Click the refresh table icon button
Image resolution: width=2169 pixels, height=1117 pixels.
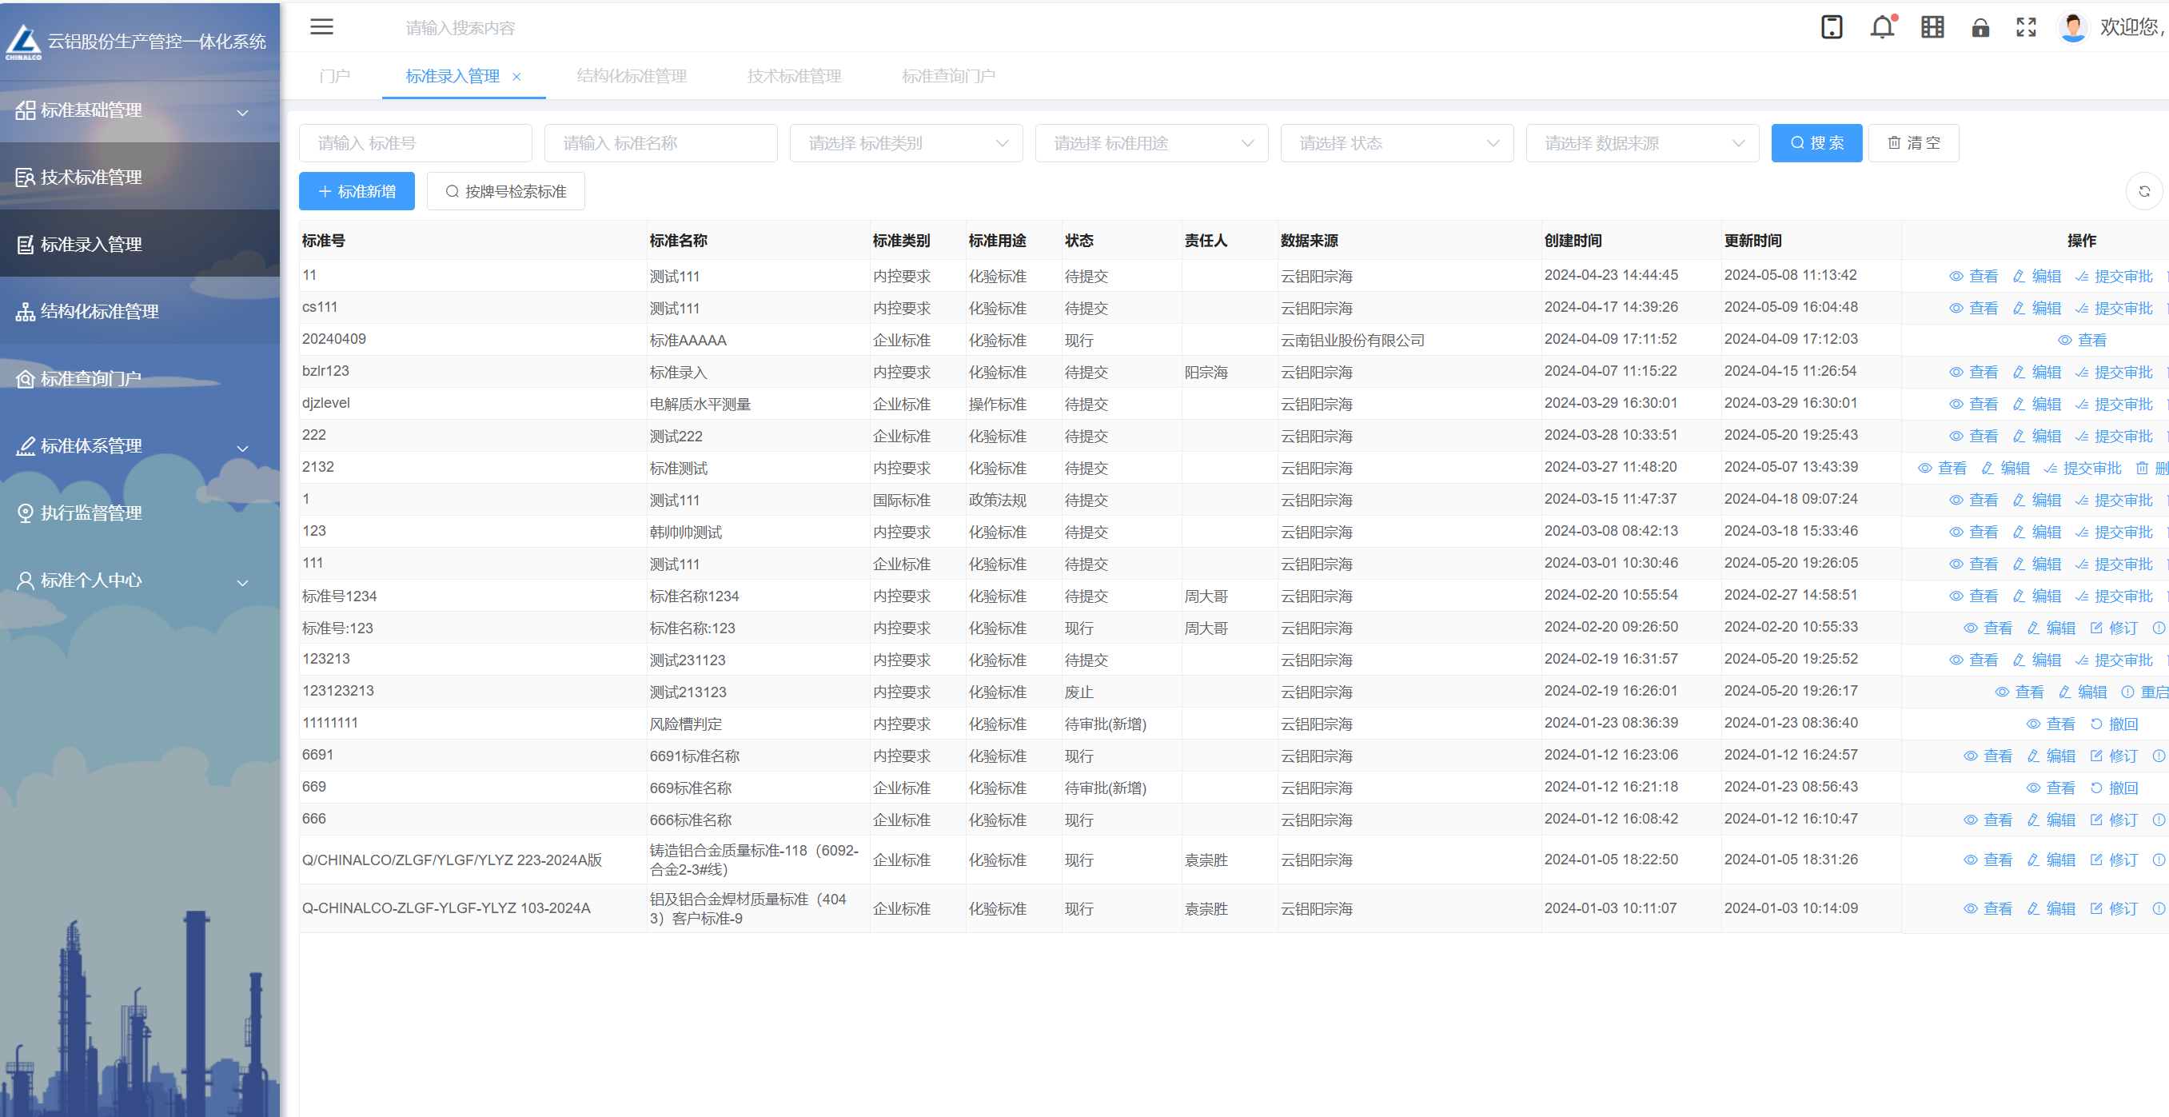(2143, 191)
